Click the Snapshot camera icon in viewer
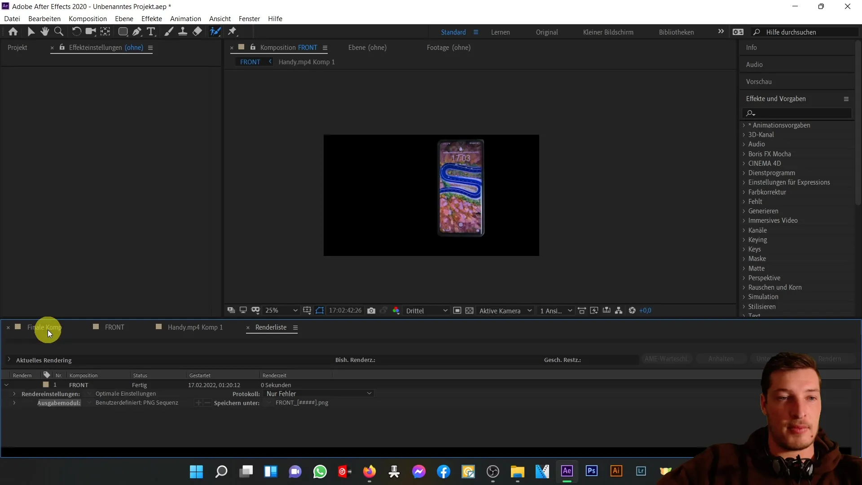Viewport: 862px width, 485px height. [371, 310]
